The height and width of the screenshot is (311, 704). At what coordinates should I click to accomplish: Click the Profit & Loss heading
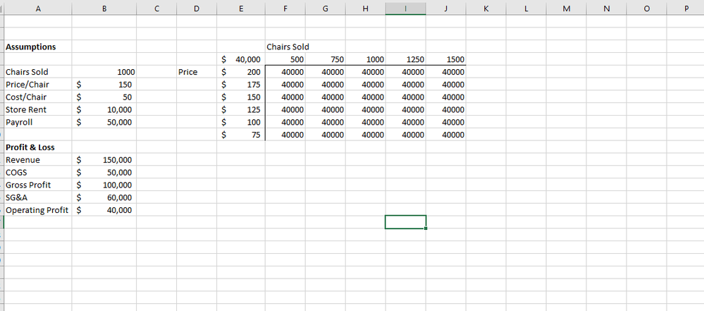(38, 147)
